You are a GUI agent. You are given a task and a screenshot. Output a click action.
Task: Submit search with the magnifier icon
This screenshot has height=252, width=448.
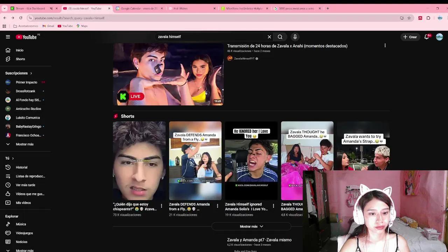point(280,37)
